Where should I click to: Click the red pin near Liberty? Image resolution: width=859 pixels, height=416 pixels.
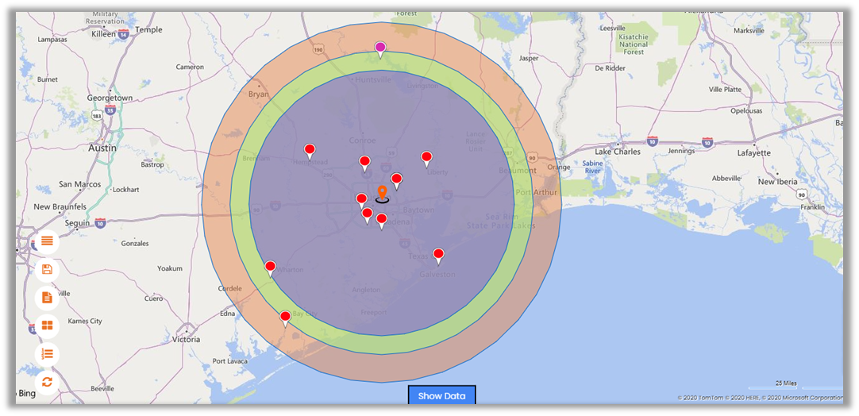[x=426, y=158]
